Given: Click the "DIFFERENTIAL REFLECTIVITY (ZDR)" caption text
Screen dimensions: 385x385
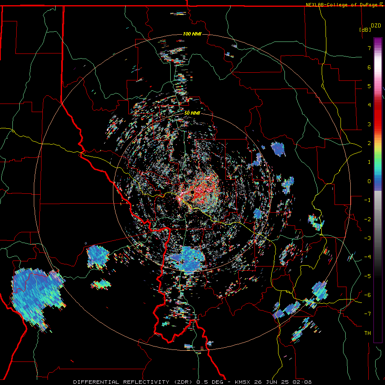Looking at the screenshot, I should [x=133, y=382].
